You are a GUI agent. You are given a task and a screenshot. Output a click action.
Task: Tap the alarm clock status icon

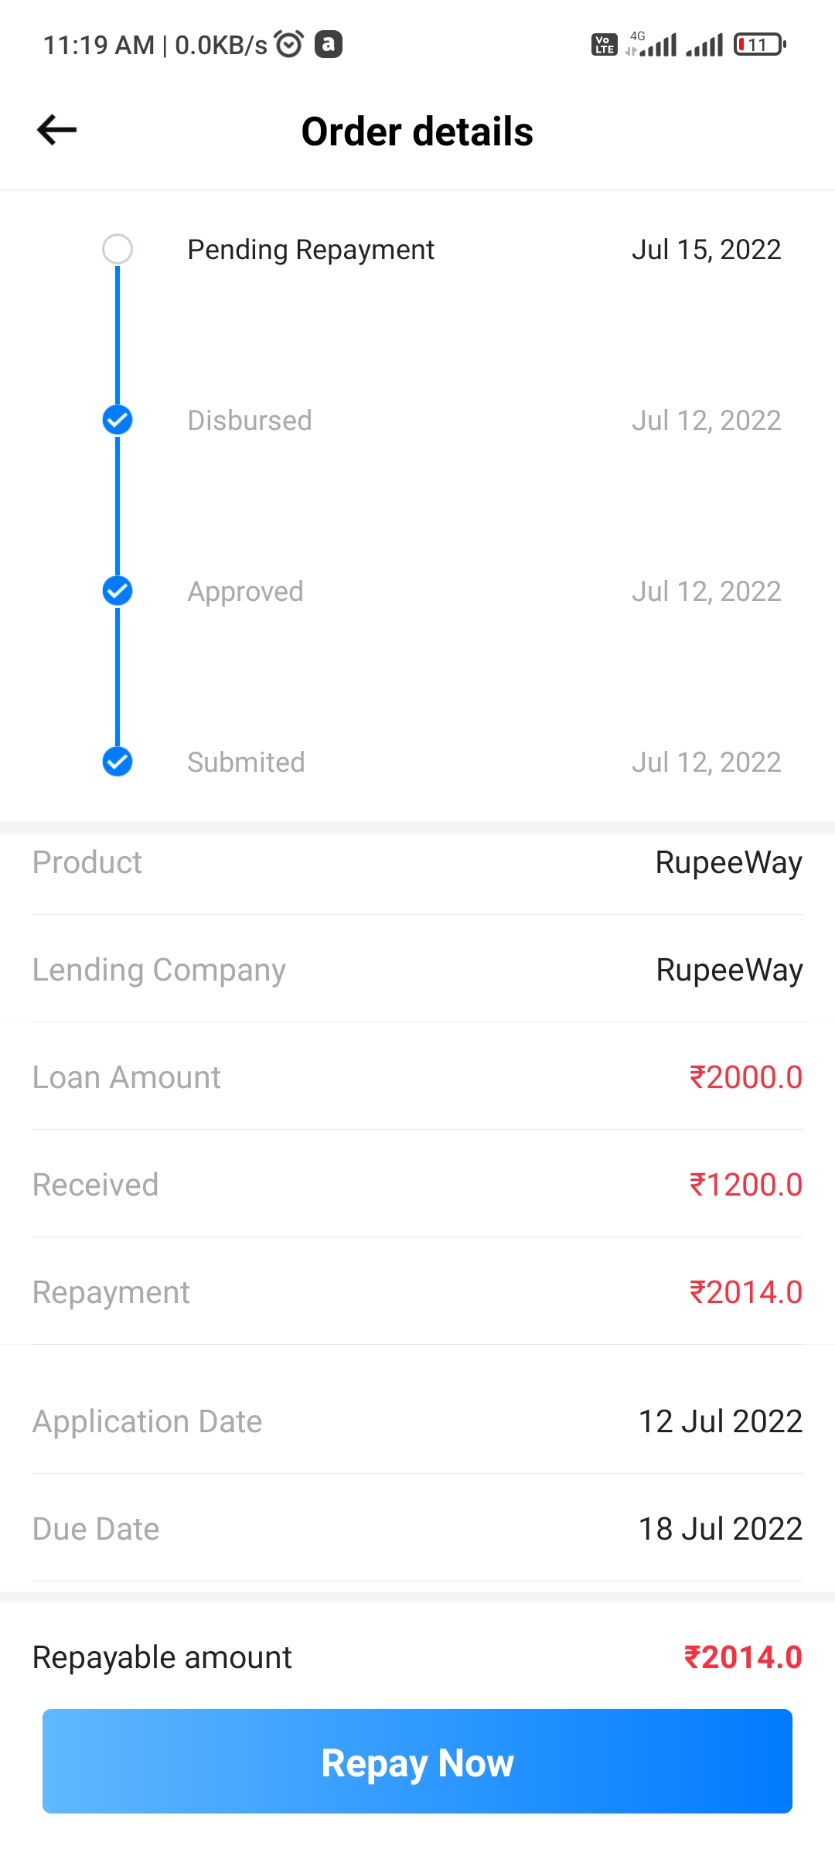[289, 44]
